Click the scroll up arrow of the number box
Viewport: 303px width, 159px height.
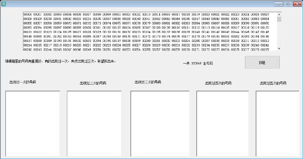pyautogui.click(x=279, y=14)
